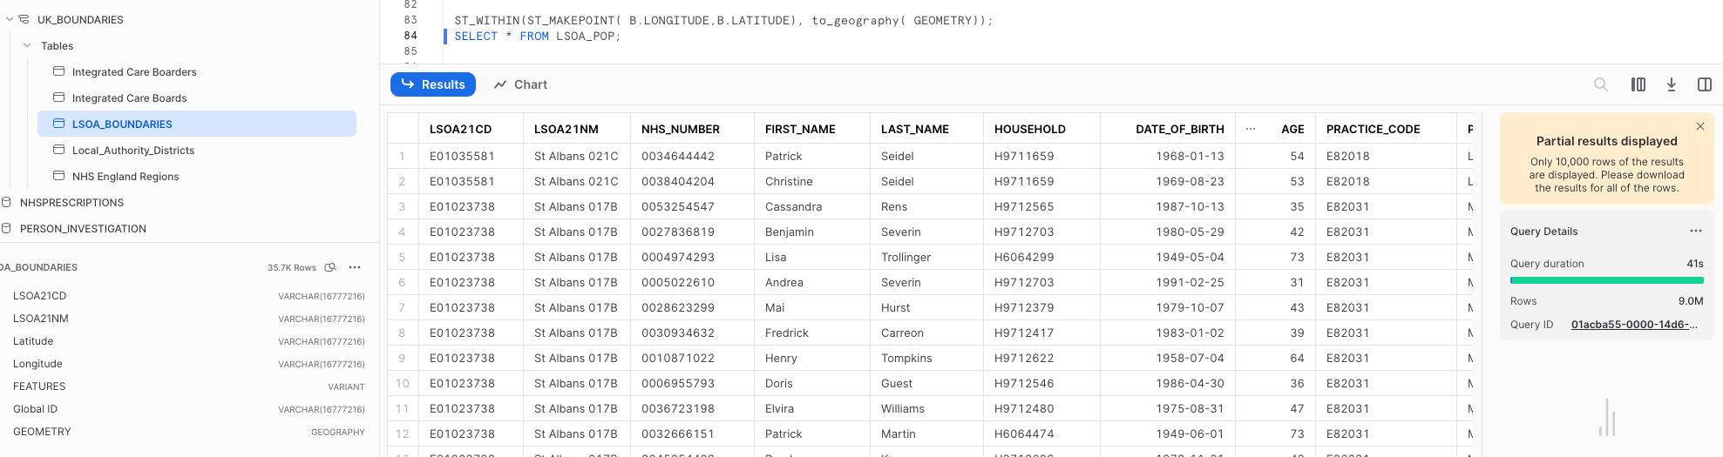Toggle the query details side panel
The height and width of the screenshot is (457, 1723).
click(x=1705, y=84)
